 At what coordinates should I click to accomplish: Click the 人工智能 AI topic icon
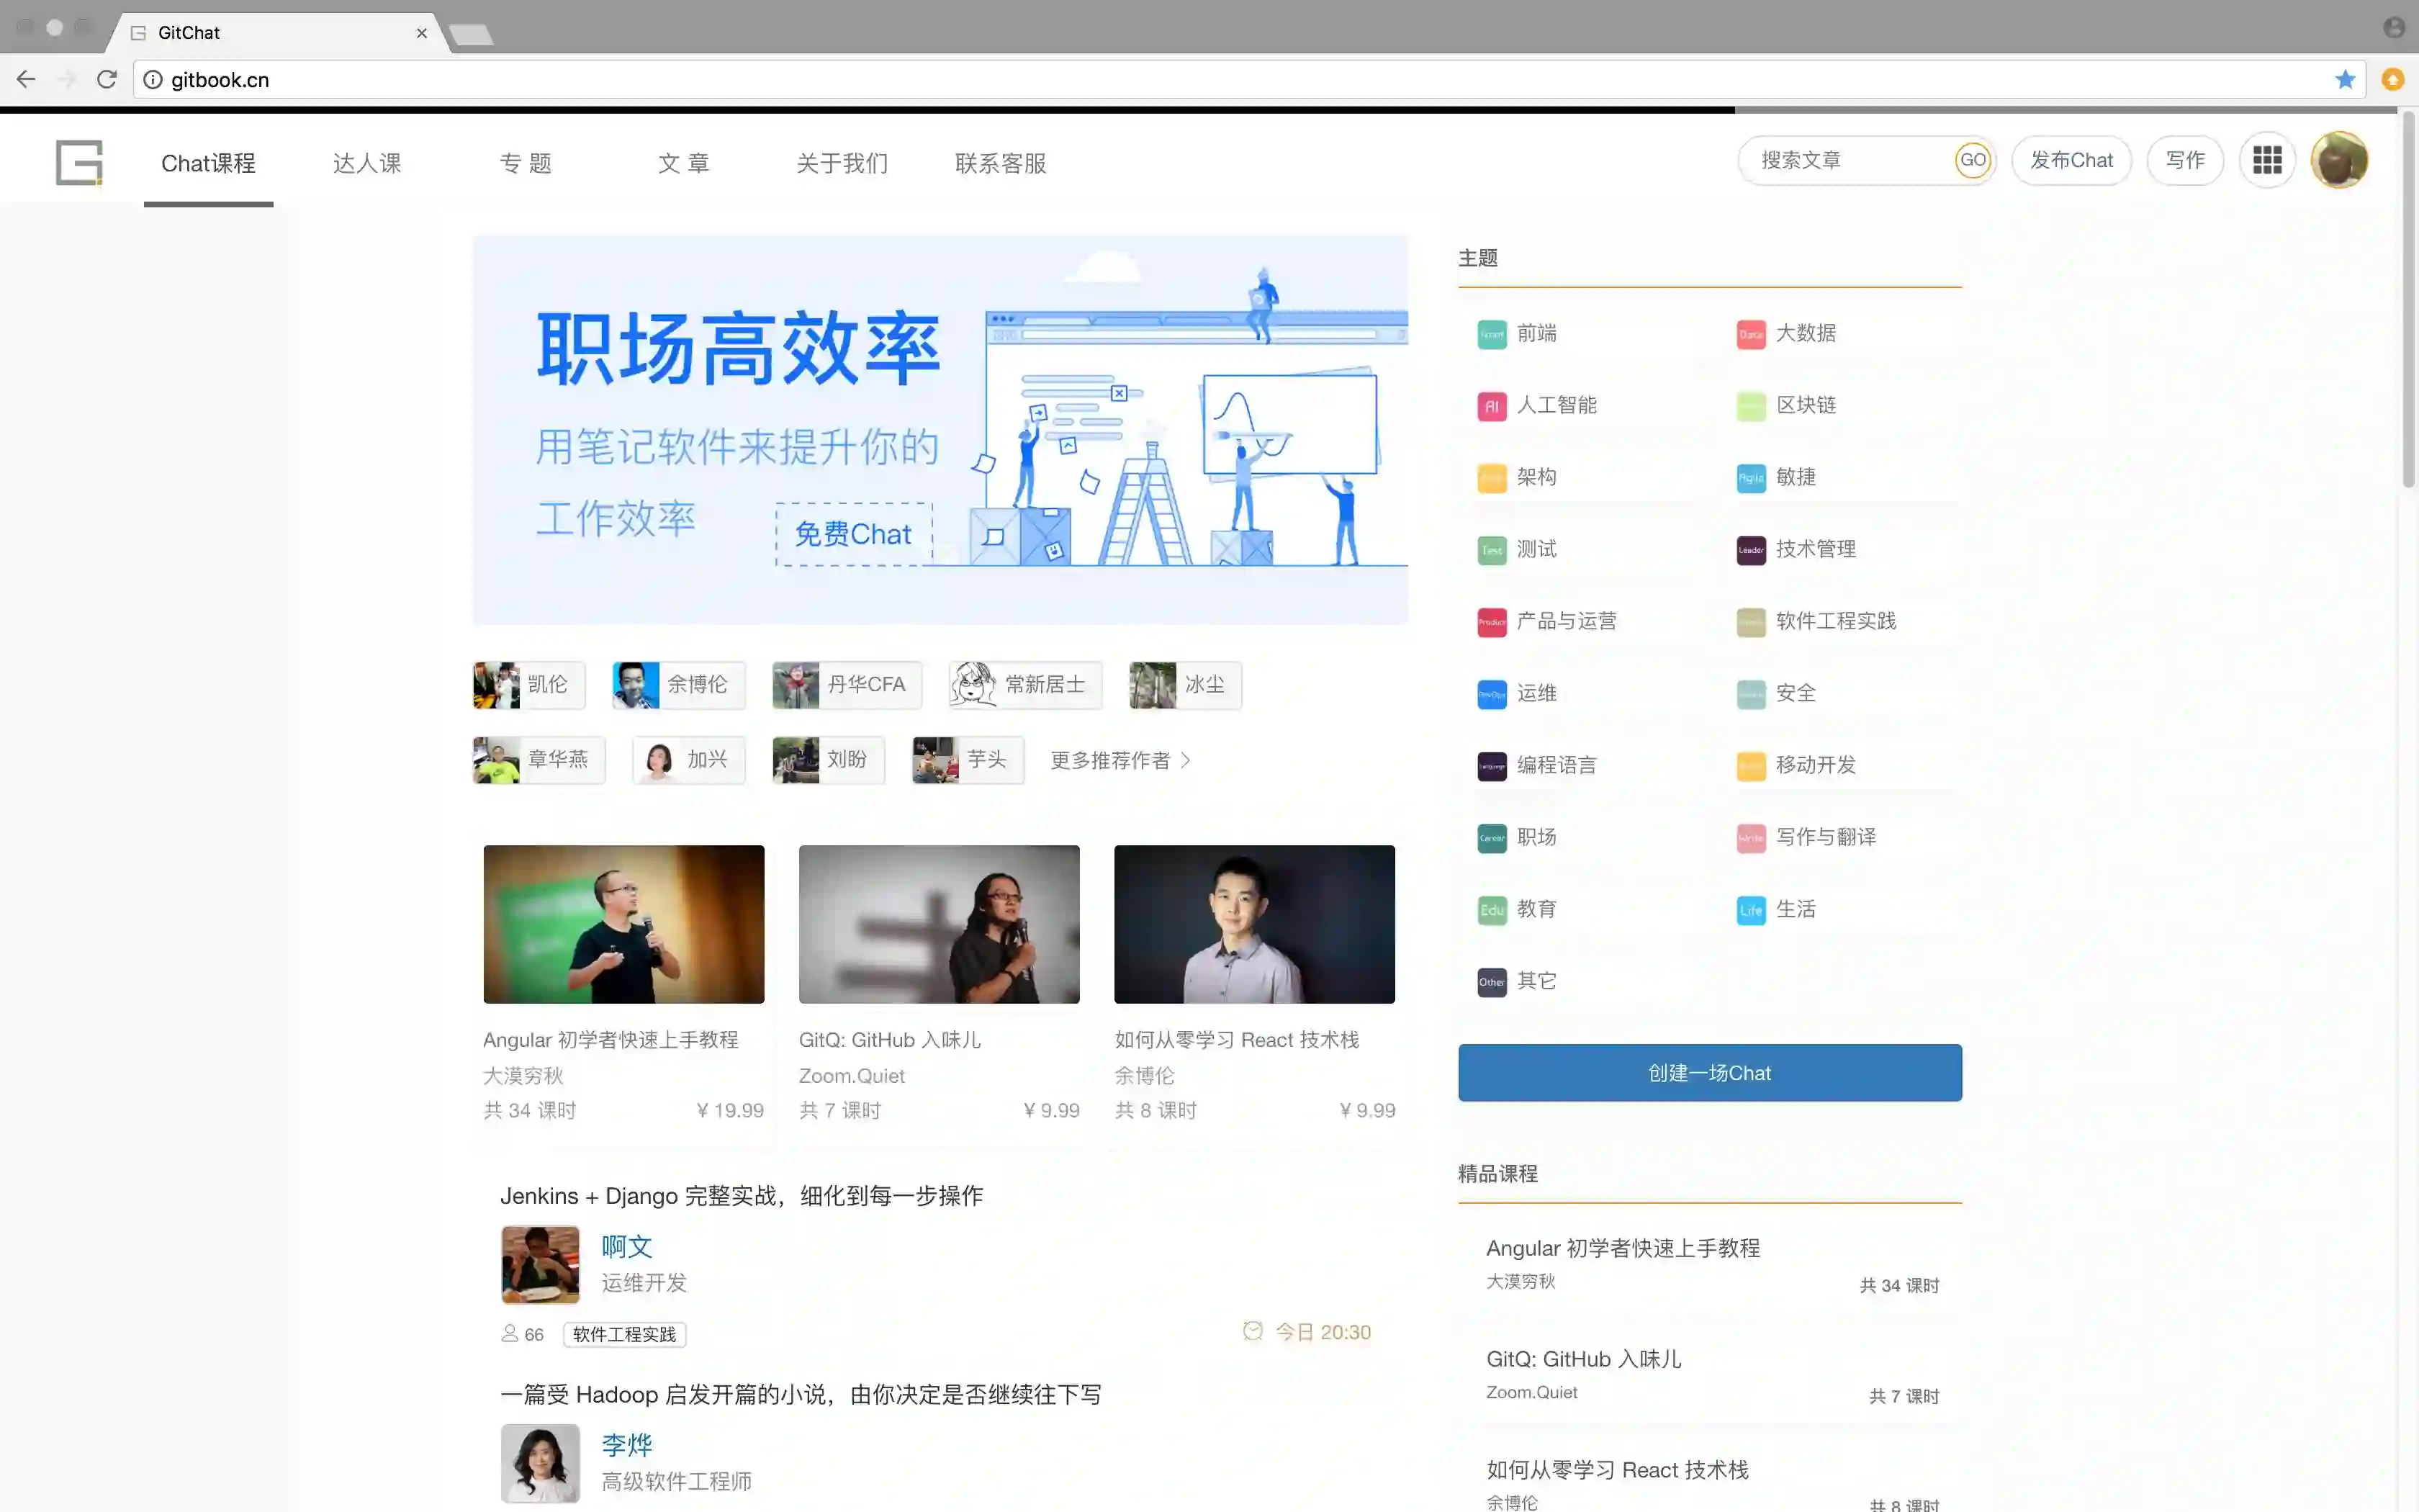pyautogui.click(x=1492, y=406)
